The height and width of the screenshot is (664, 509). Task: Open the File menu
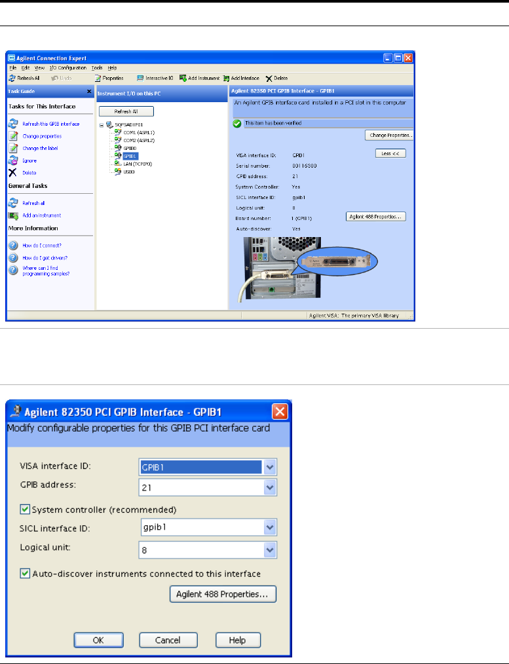click(13, 67)
